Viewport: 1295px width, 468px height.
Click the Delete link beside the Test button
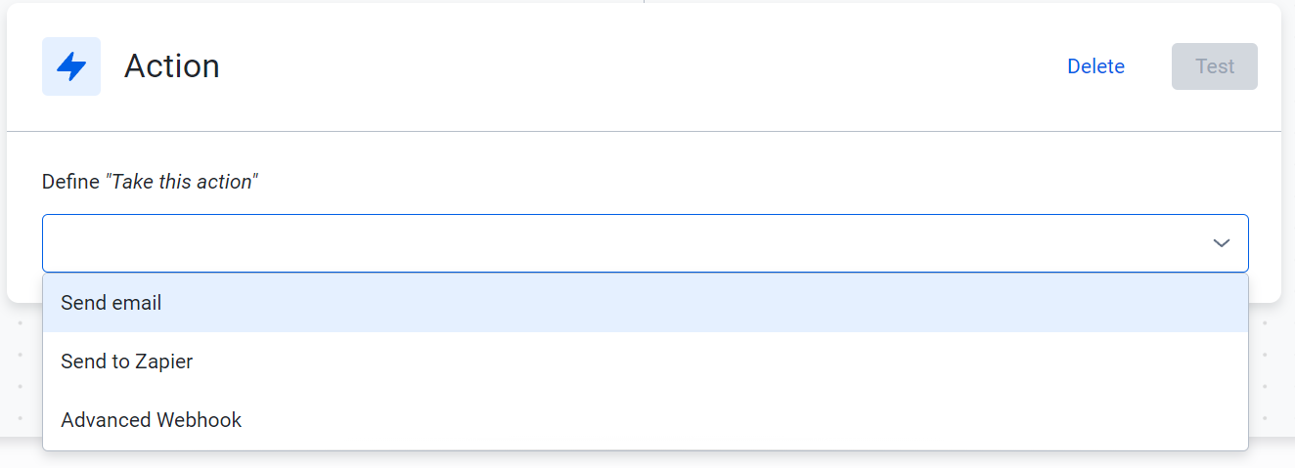pyautogui.click(x=1095, y=66)
